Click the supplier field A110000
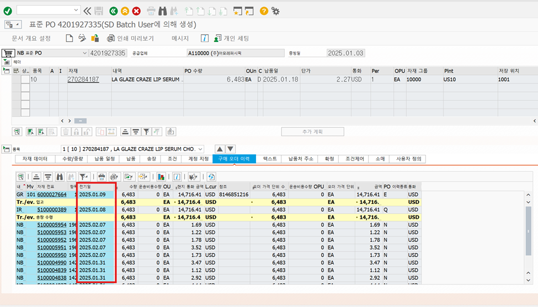538x307 pixels. [x=236, y=53]
